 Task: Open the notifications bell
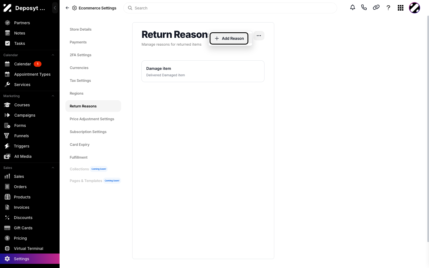[x=352, y=8]
